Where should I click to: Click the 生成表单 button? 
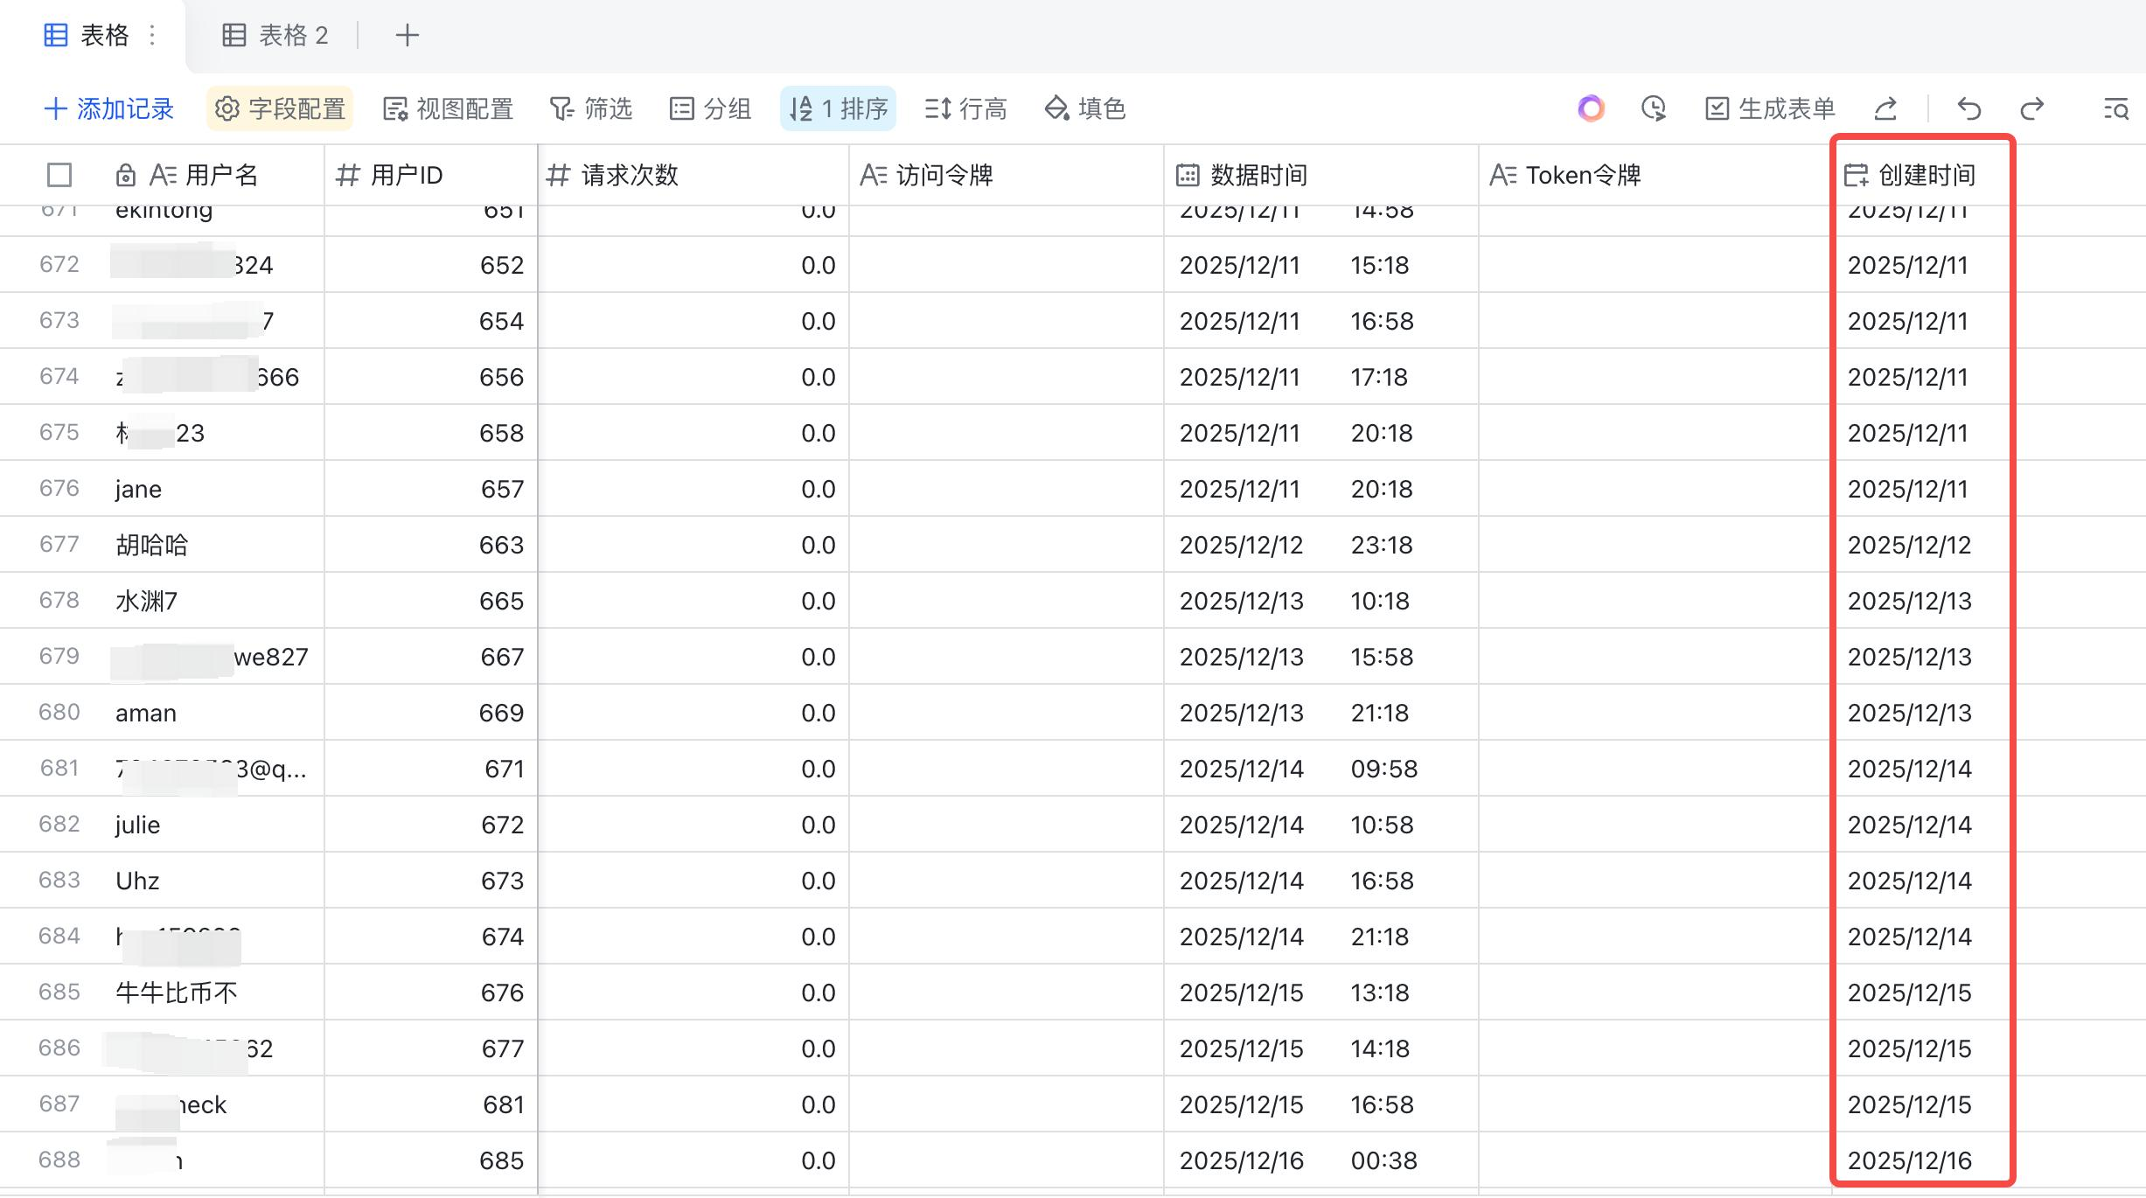(x=1770, y=108)
